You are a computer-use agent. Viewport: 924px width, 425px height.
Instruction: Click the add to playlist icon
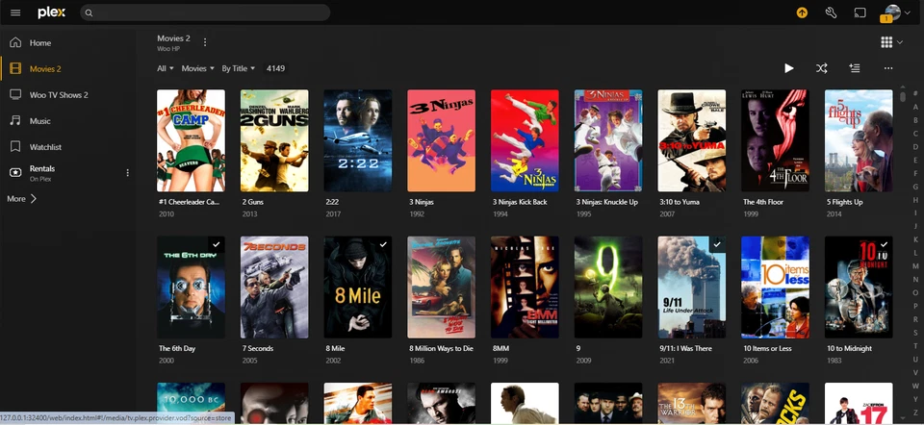855,68
